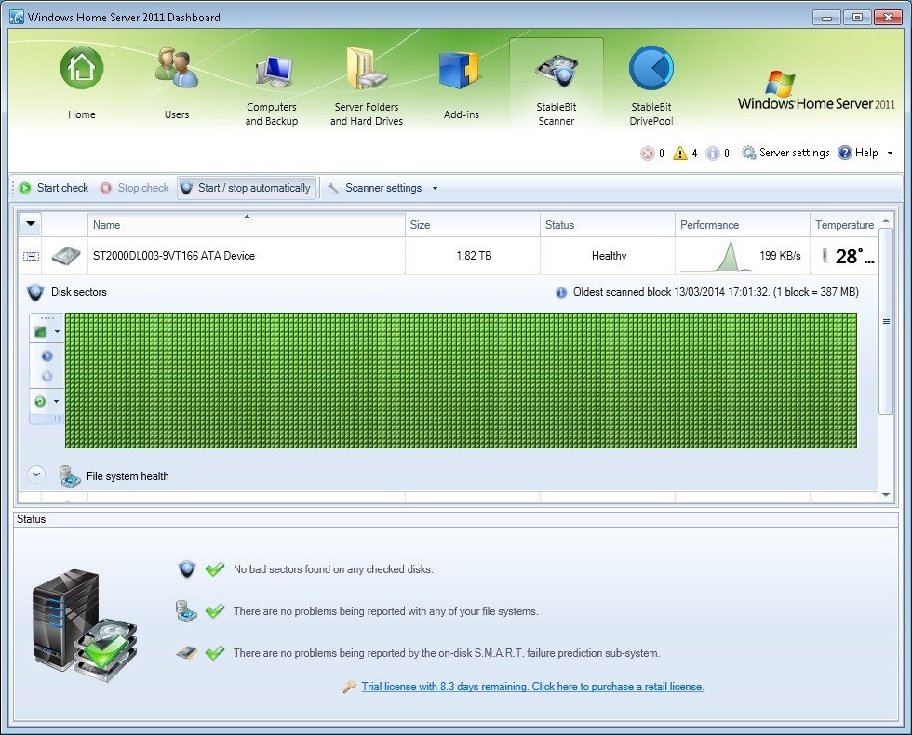
Task: Collapse the ST2000DL003 disk row expander
Action: click(31, 256)
